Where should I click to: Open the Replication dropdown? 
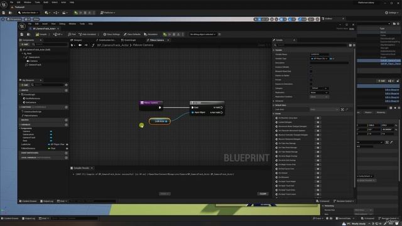(x=319, y=92)
